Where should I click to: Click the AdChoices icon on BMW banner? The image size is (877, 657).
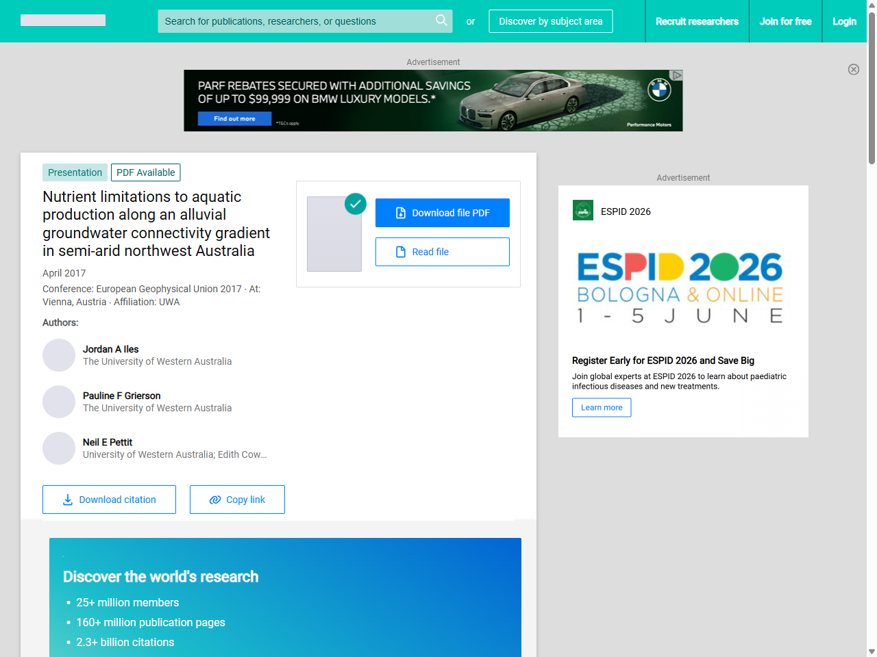click(676, 75)
